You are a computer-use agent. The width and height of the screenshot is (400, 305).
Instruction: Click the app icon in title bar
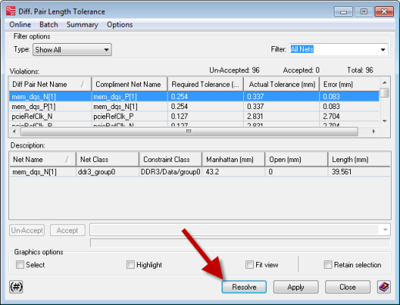click(x=11, y=12)
